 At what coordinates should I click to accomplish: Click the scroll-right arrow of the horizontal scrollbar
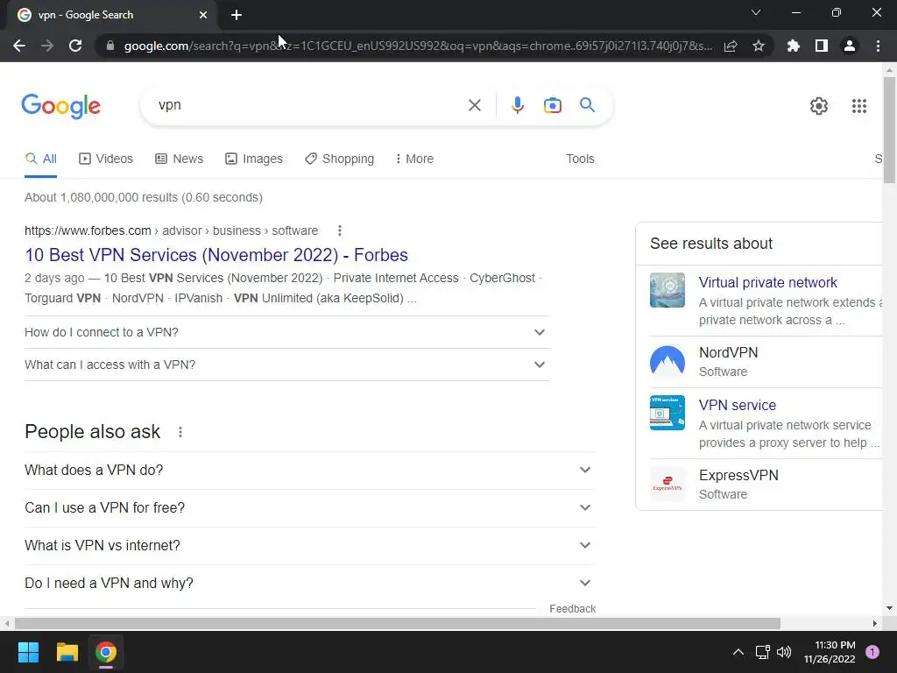tap(875, 623)
